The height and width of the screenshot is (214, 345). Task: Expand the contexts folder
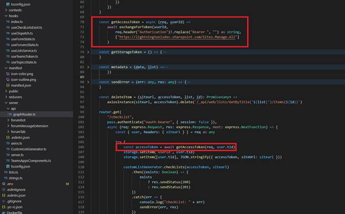[x=15, y=10]
